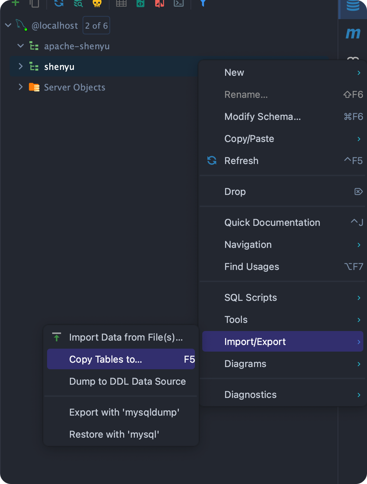Image resolution: width=367 pixels, height=484 pixels.
Task: Click the Refresh toolbar icon
Action: [59, 3]
